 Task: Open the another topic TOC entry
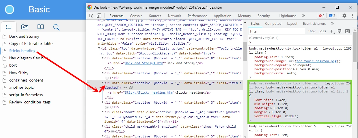point(21,88)
